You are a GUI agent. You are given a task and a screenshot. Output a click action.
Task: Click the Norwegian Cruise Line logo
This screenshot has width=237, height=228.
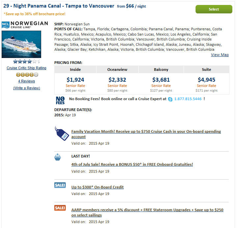(25, 25)
